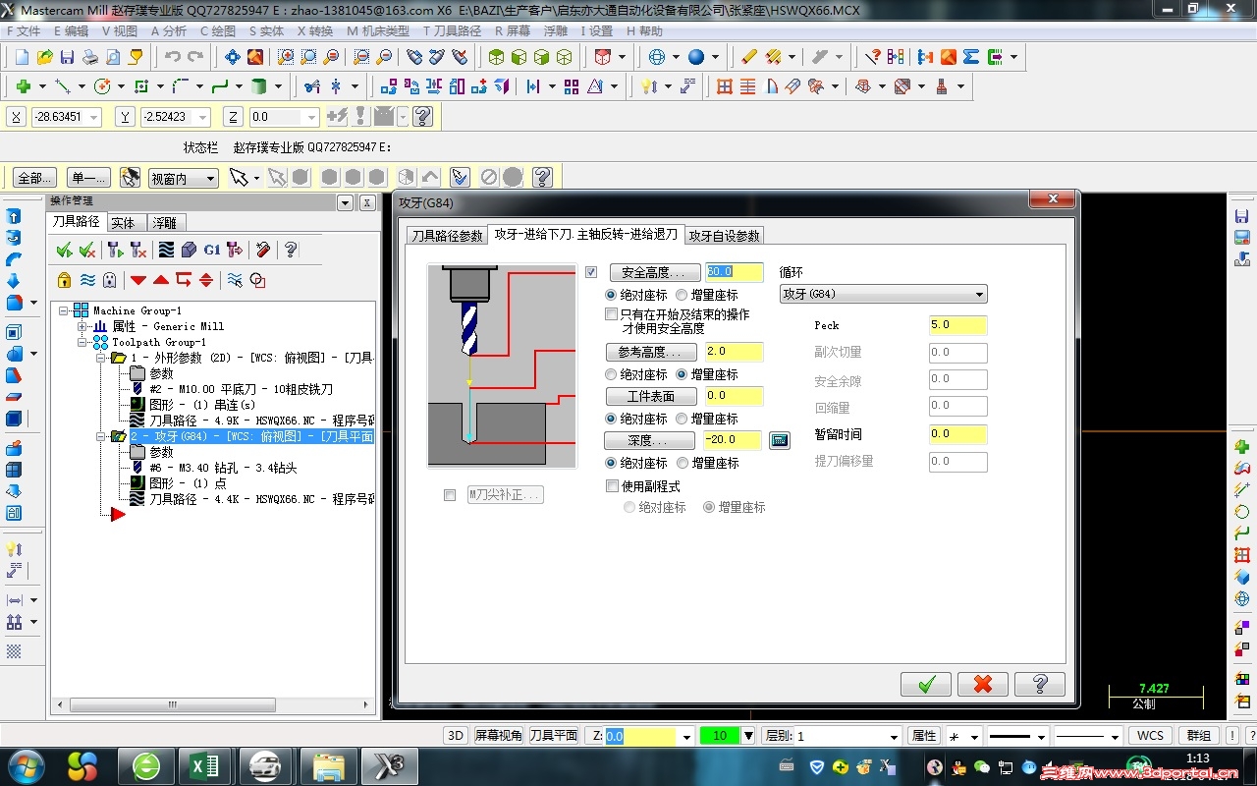
Task: Click the 全部... selection button
Action: coord(34,178)
